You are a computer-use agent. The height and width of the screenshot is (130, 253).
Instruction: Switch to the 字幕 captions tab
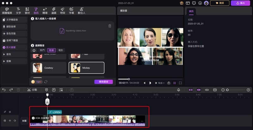click(71, 11)
